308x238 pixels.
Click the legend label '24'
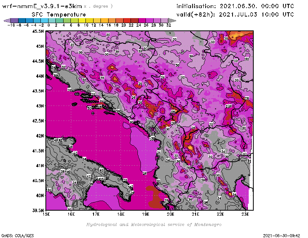(139, 25)
